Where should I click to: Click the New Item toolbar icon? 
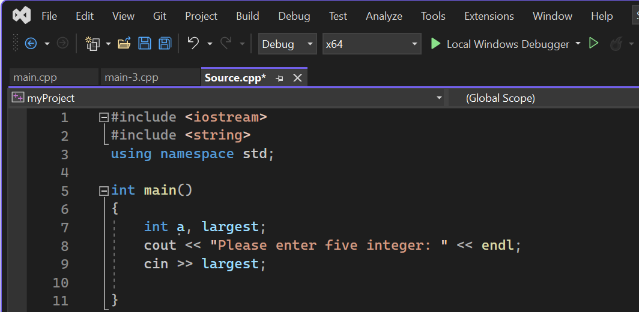(x=92, y=44)
